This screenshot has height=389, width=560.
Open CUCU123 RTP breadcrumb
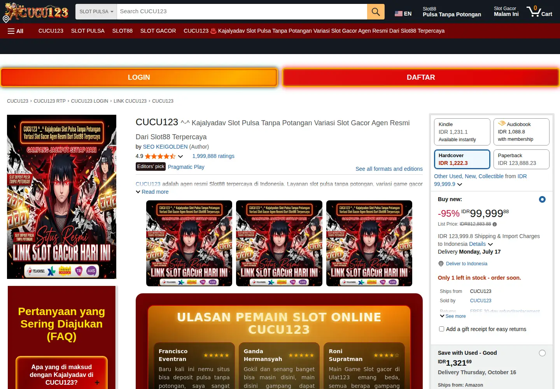pos(50,101)
